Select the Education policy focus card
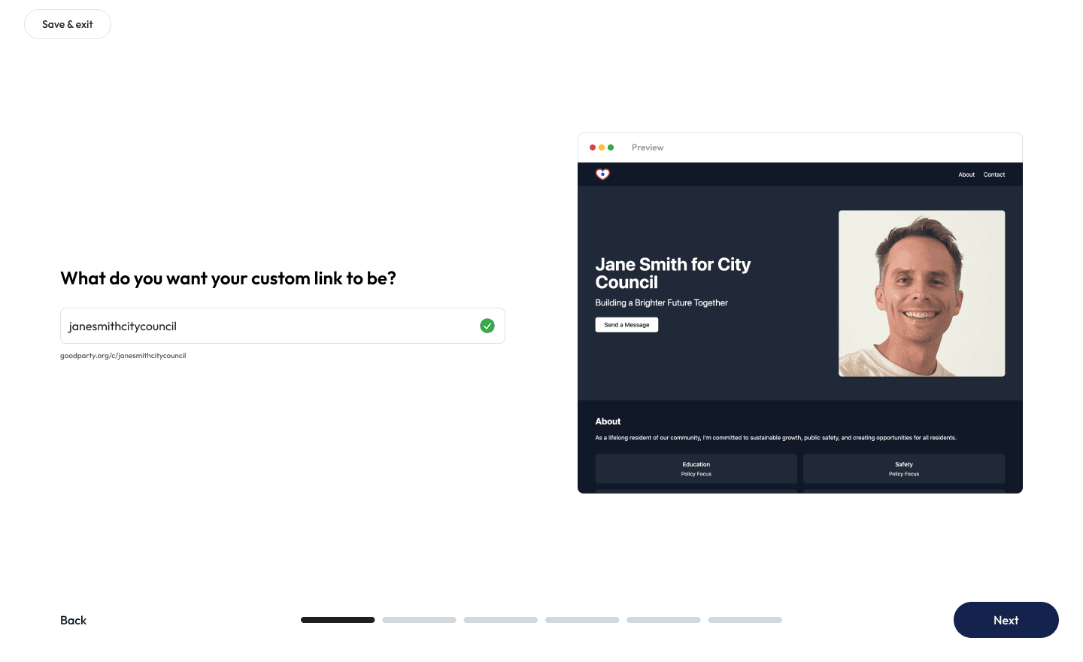This screenshot has width=1083, height=662. pyautogui.click(x=696, y=469)
